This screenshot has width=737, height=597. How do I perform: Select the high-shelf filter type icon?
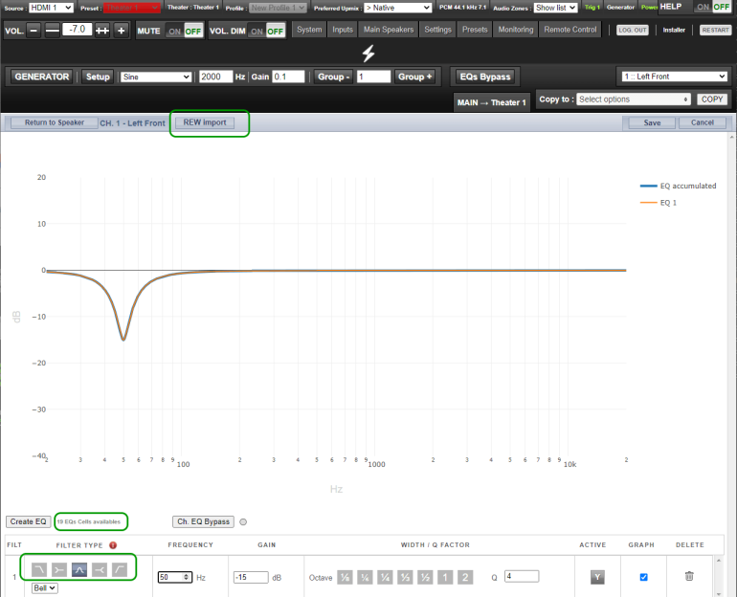coord(100,570)
